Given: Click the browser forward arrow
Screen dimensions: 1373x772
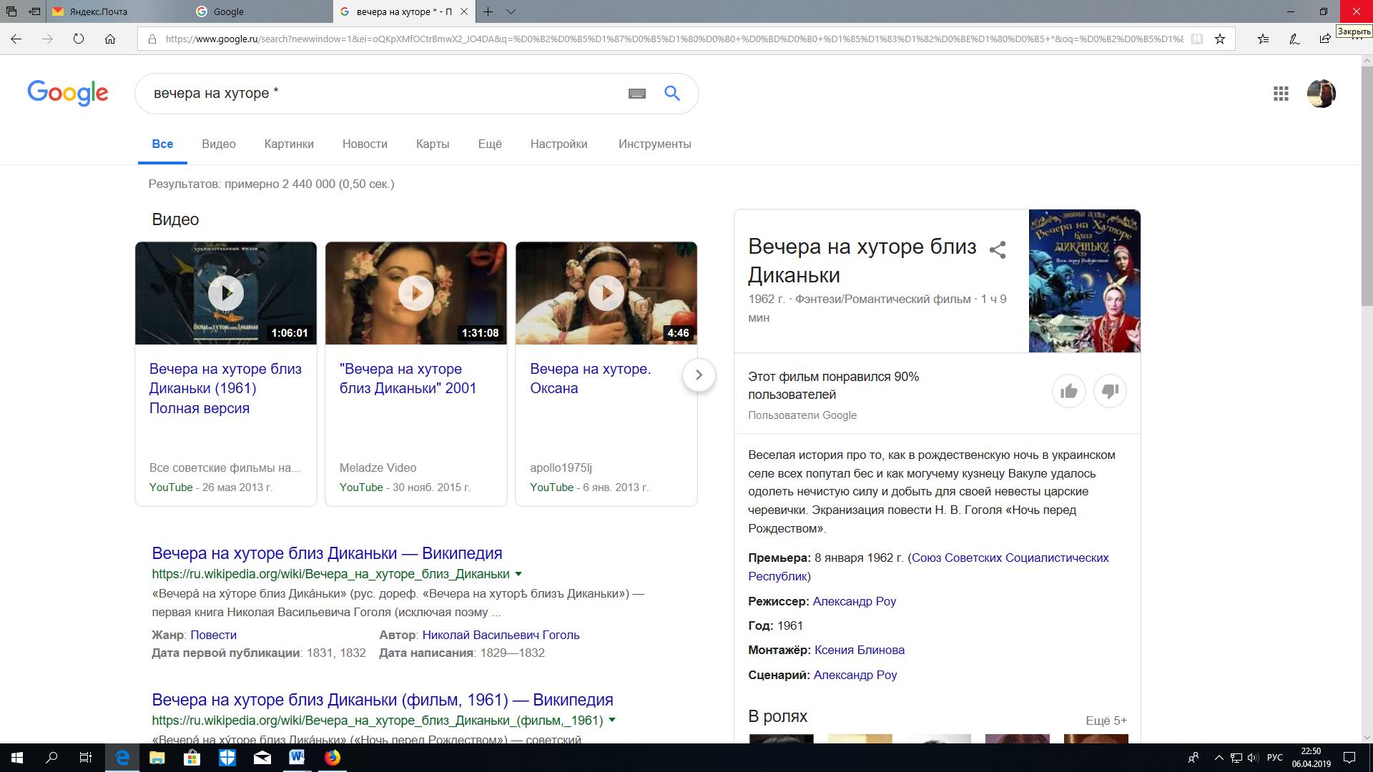Looking at the screenshot, I should (x=47, y=39).
